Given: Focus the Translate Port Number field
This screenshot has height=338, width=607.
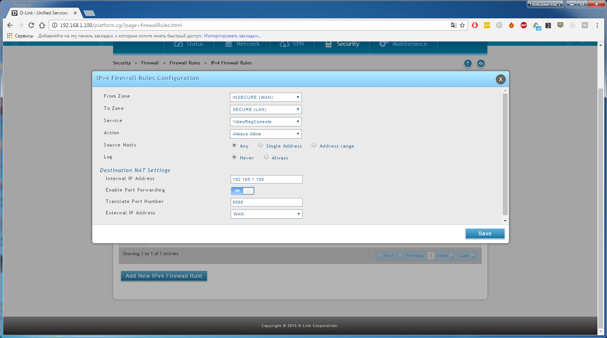Looking at the screenshot, I should [267, 202].
